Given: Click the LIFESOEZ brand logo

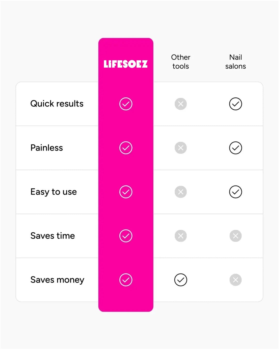Looking at the screenshot, I should tap(126, 64).
